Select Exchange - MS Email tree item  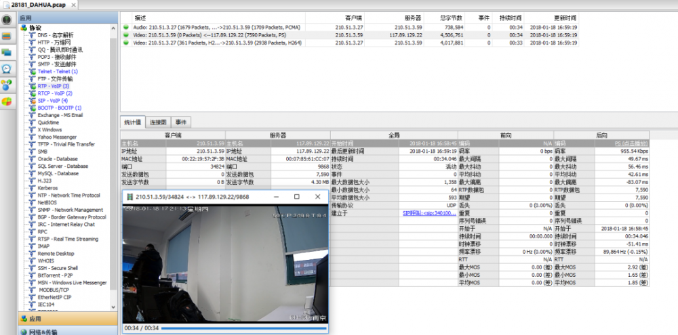60,115
